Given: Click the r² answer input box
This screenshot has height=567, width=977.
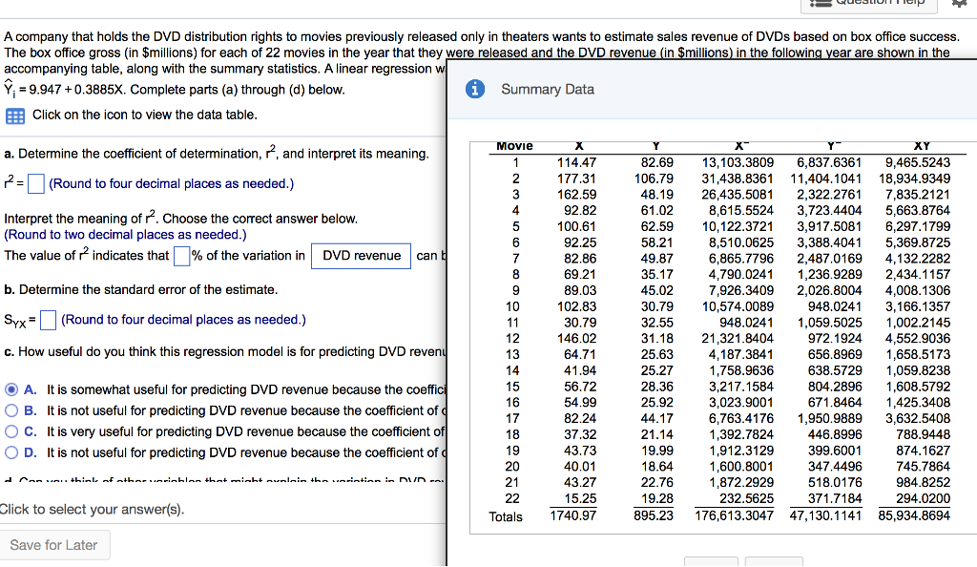Looking at the screenshot, I should (36, 184).
